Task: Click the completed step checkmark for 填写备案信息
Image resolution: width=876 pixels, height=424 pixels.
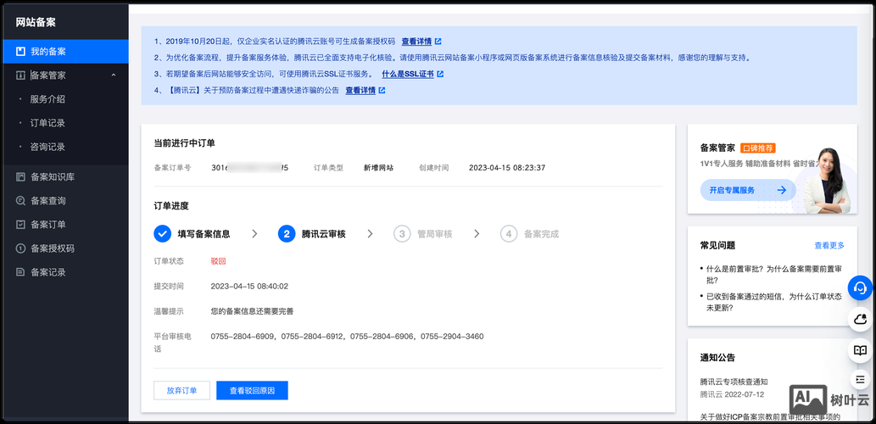Action: click(x=162, y=234)
